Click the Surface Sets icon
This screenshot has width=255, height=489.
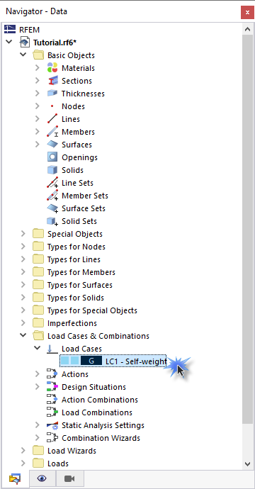point(52,208)
